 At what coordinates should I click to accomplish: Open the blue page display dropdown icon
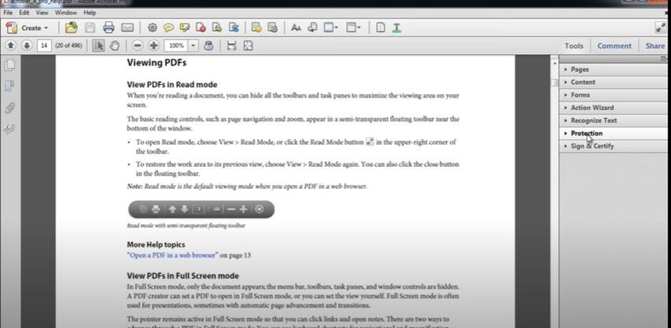(x=331, y=29)
